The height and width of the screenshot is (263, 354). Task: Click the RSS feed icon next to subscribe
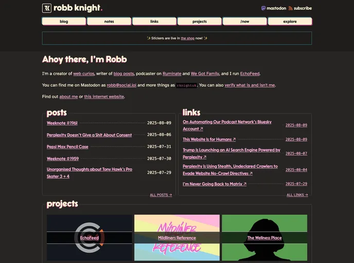pyautogui.click(x=290, y=8)
